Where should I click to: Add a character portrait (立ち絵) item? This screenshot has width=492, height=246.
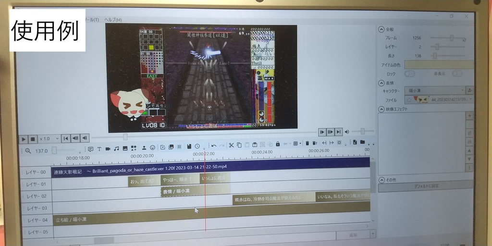[x=144, y=148]
